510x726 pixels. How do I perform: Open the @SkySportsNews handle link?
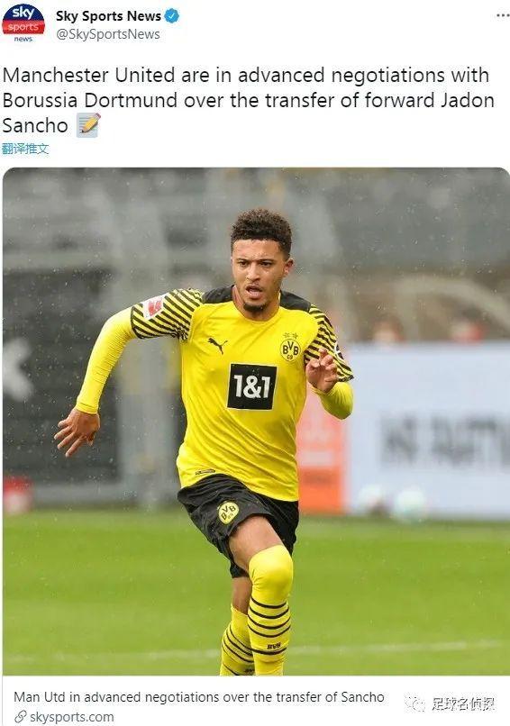(108, 34)
